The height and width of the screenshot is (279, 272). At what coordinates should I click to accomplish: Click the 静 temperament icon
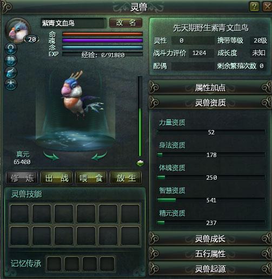coord(11,60)
